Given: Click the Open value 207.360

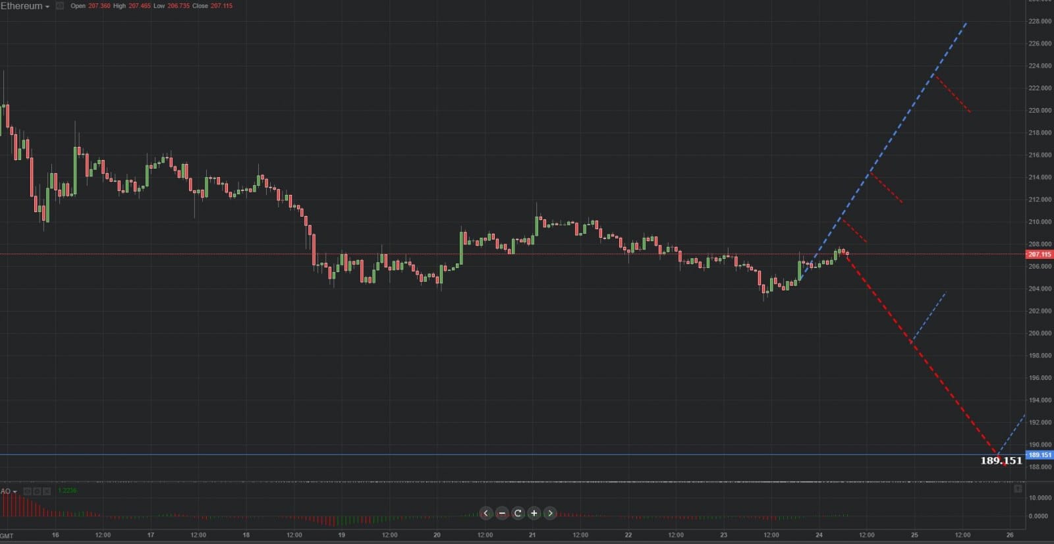Looking at the screenshot, I should (99, 6).
